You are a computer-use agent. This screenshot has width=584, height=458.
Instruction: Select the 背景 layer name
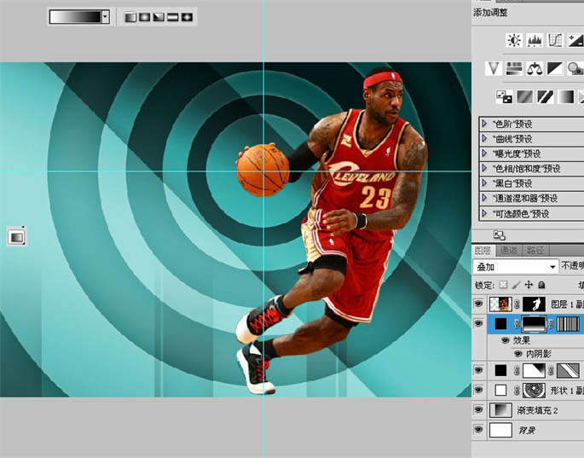pos(527,431)
